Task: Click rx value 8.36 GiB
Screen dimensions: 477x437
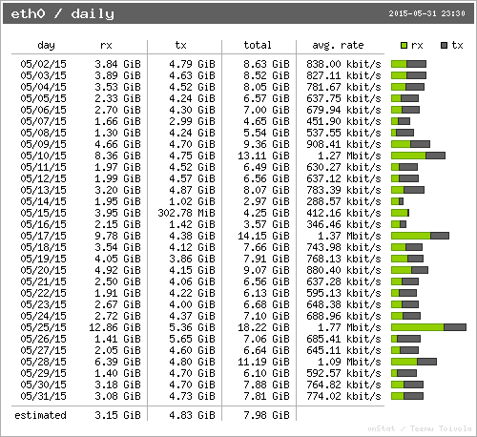Action: 117,156
